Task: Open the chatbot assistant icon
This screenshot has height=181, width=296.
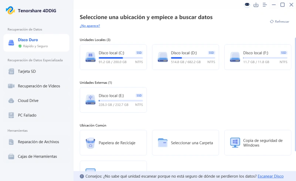Action: [x=247, y=5]
